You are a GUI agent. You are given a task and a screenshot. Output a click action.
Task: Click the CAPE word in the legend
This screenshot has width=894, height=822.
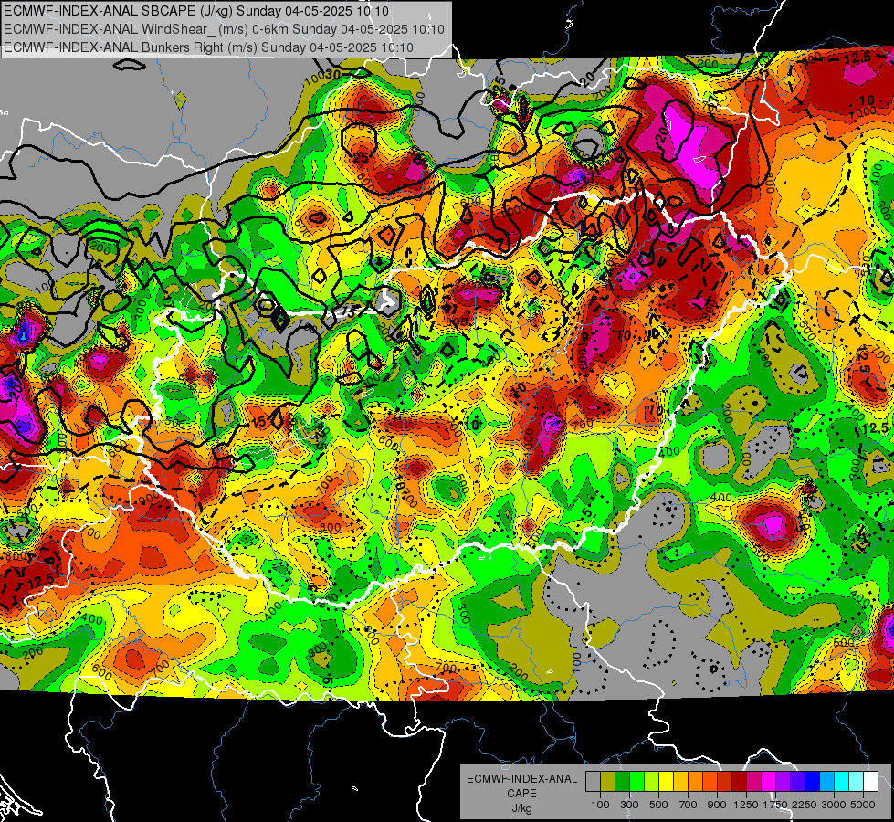521,793
